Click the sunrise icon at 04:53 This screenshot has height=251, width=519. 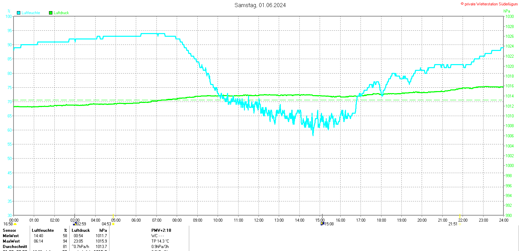click(x=113, y=224)
